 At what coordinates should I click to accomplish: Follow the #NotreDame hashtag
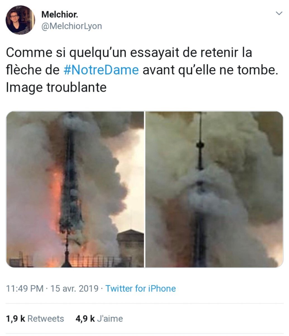pos(101,70)
